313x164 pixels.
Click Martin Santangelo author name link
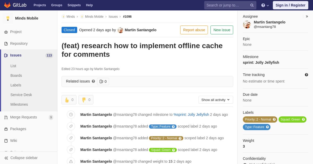141,30
